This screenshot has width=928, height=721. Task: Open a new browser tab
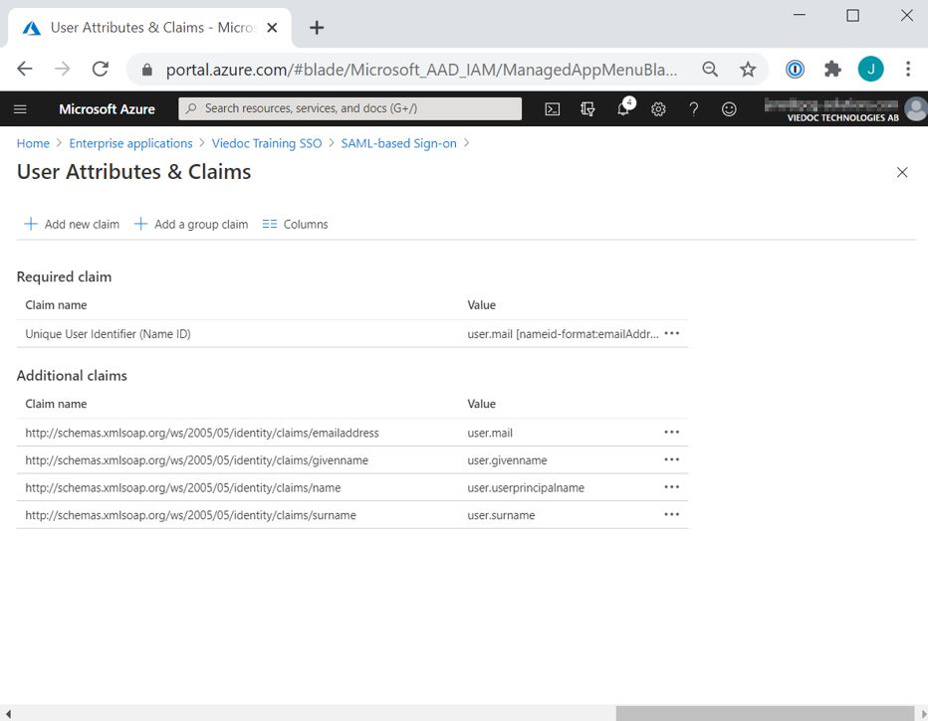coord(317,28)
